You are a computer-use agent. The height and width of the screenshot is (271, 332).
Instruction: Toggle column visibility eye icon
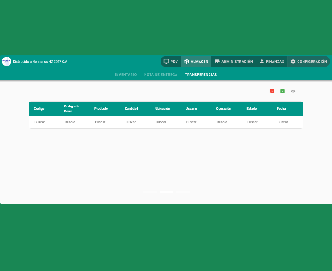pos(293,91)
